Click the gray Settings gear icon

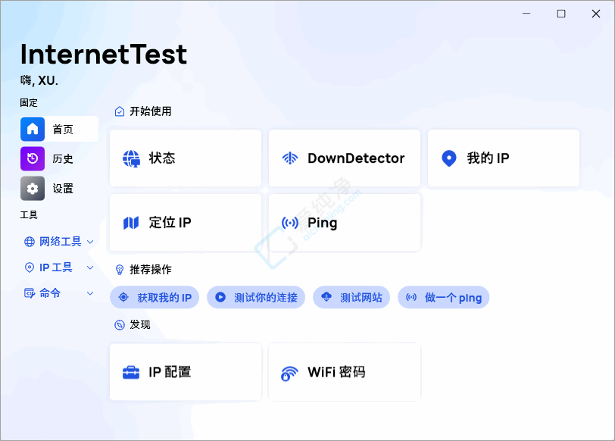point(33,188)
